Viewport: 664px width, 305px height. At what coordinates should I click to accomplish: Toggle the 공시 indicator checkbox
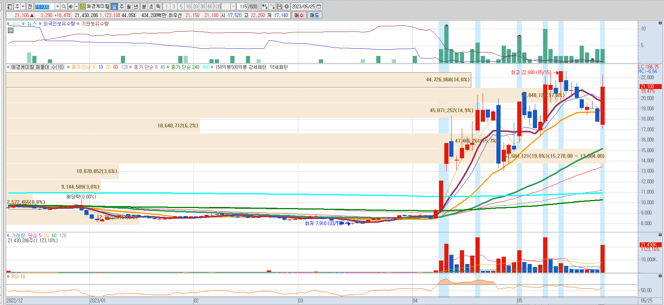coord(8,24)
